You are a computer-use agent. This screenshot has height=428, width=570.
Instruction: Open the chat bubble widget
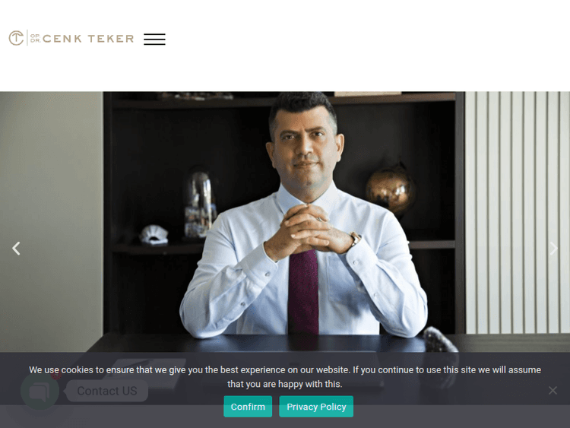[40, 391]
